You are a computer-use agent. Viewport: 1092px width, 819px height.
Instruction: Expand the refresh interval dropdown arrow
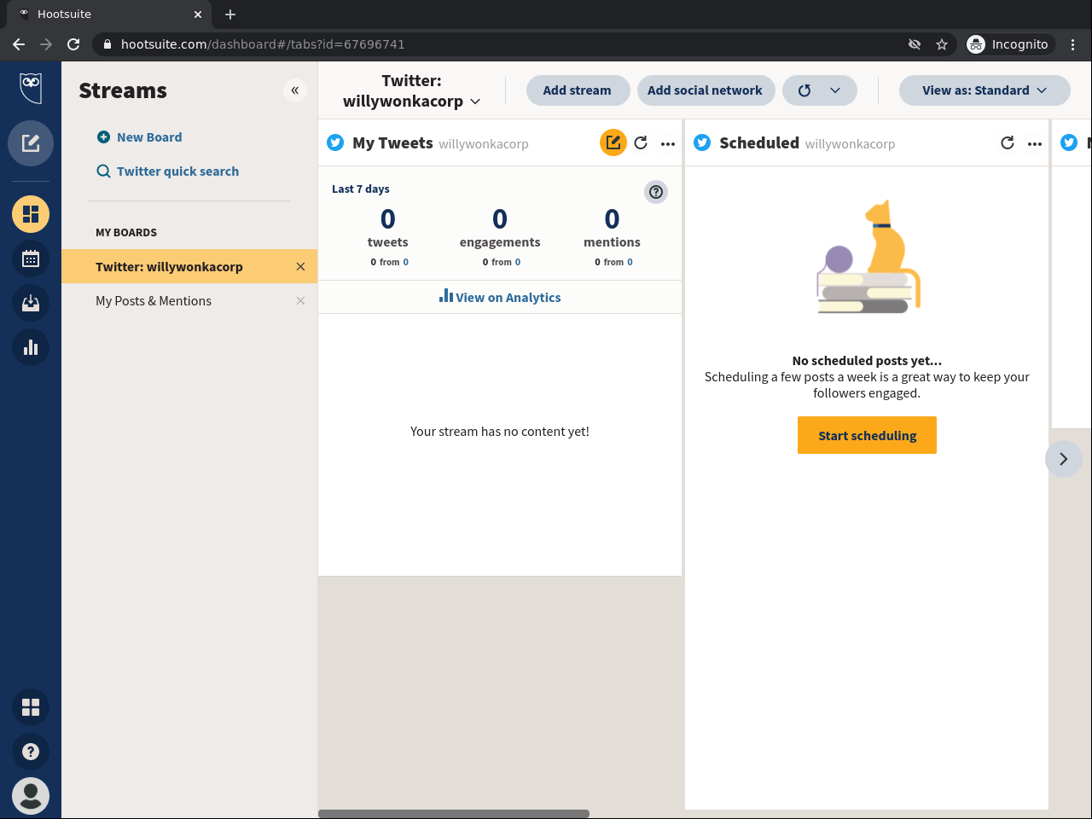pos(835,90)
